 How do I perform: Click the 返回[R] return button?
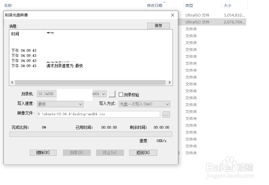143,153
